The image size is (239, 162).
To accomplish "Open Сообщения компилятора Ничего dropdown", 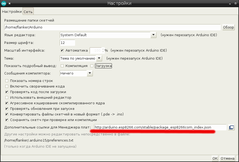I will 76,73.
